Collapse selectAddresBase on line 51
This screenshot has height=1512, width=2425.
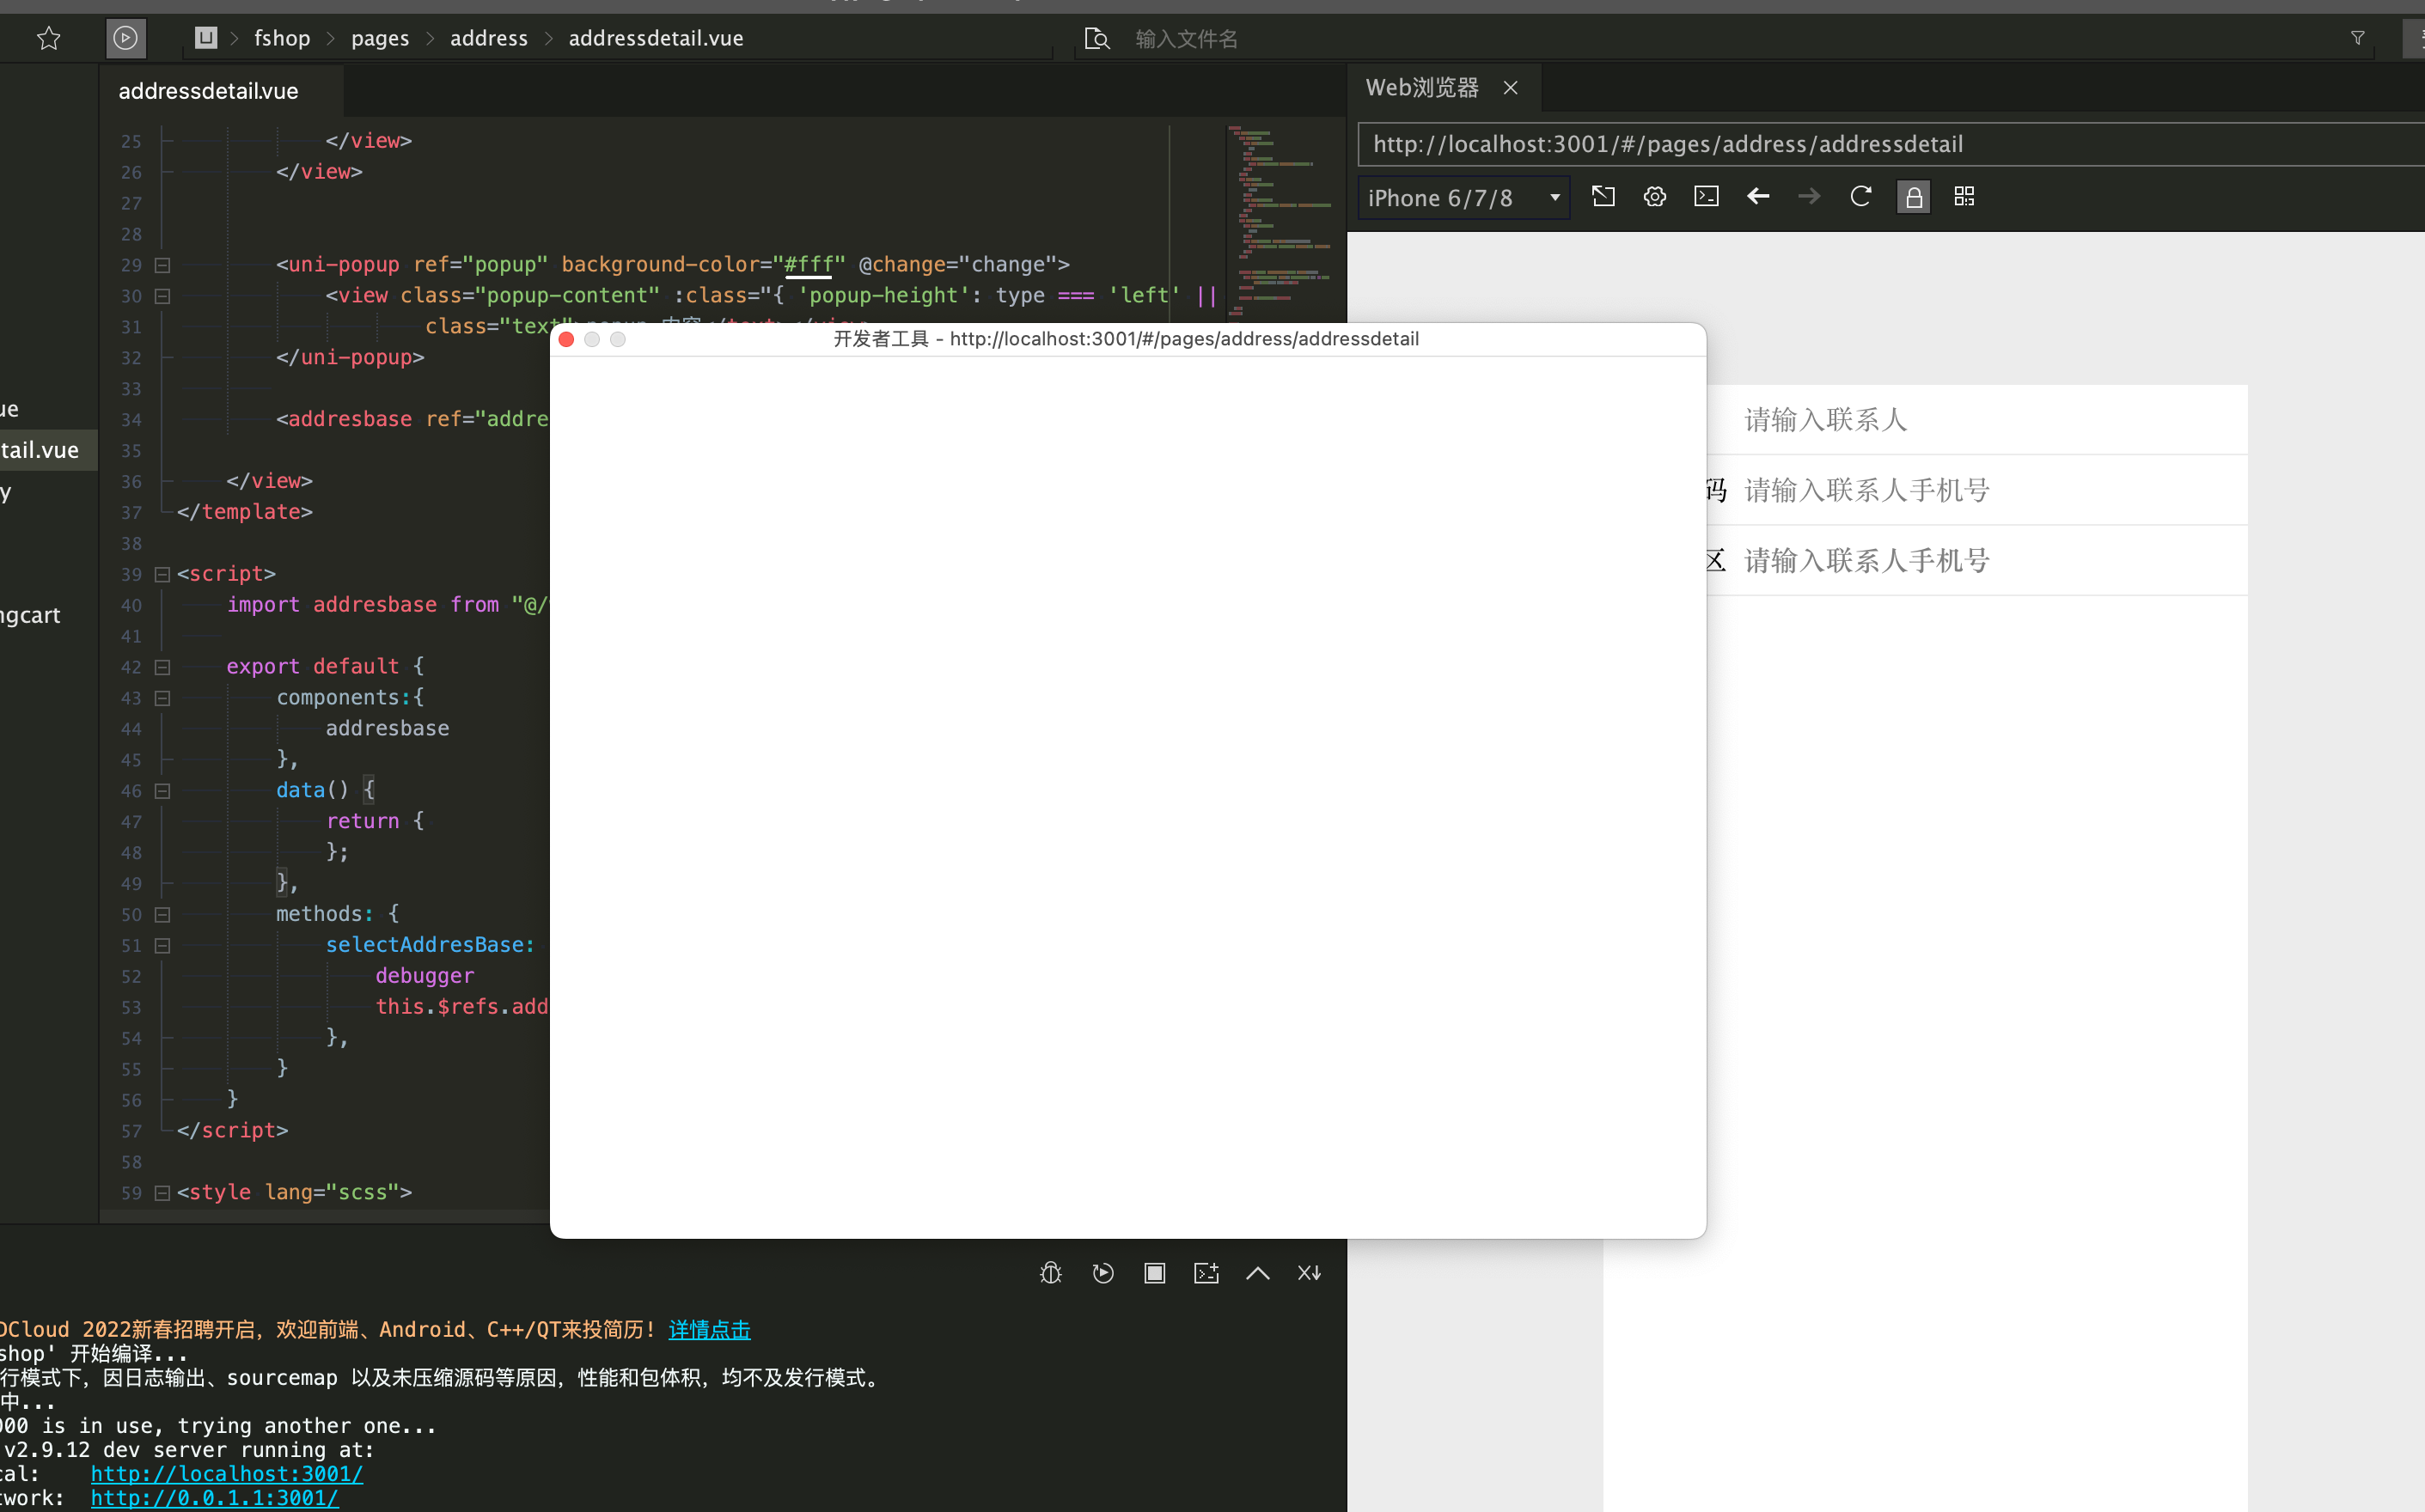point(162,945)
